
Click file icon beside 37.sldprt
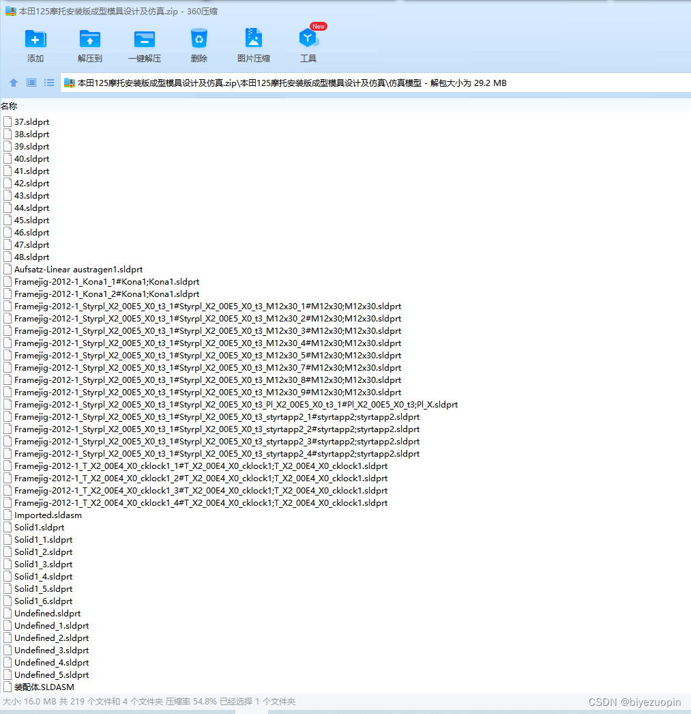pos(8,122)
